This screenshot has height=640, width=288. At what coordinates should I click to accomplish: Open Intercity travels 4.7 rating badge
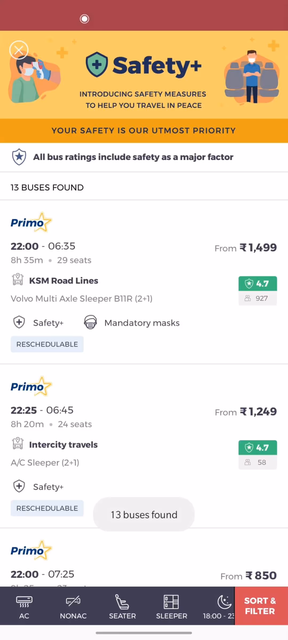click(x=258, y=455)
